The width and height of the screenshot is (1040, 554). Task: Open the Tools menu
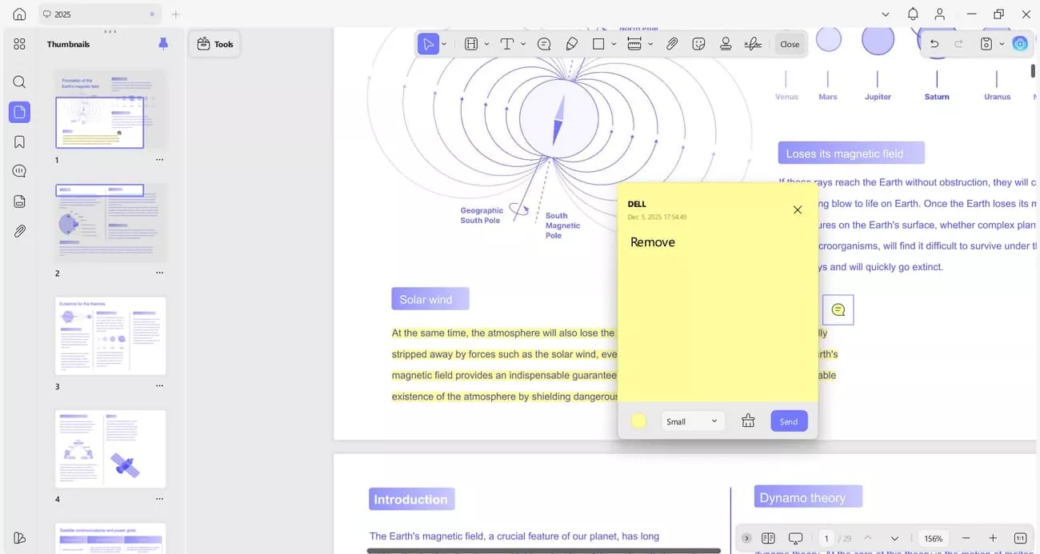[x=214, y=44]
